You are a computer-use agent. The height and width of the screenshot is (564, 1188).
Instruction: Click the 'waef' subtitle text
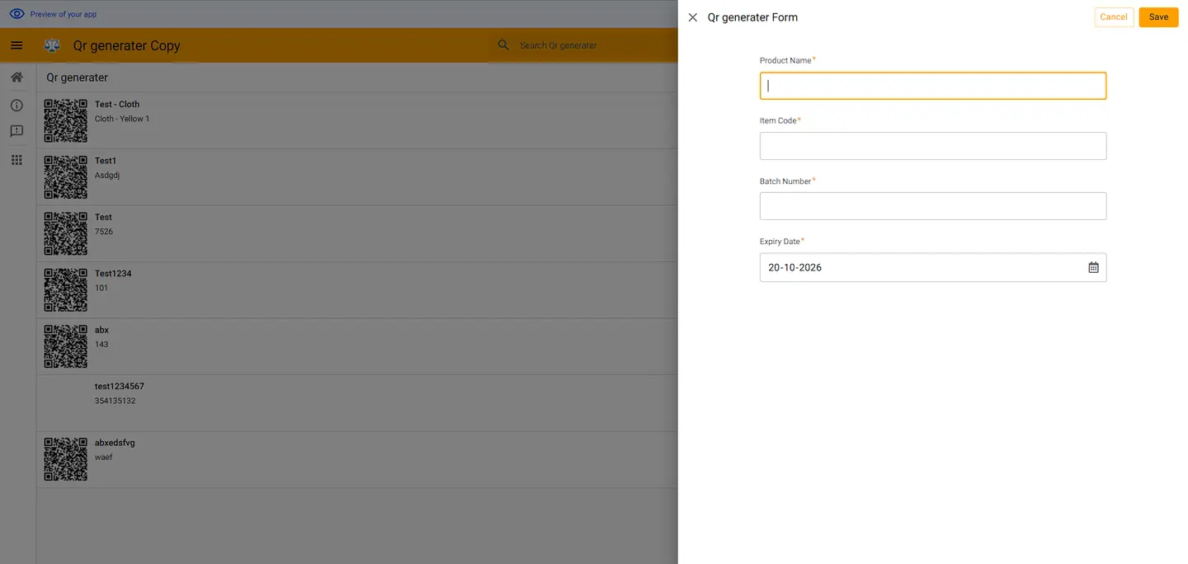pos(104,457)
